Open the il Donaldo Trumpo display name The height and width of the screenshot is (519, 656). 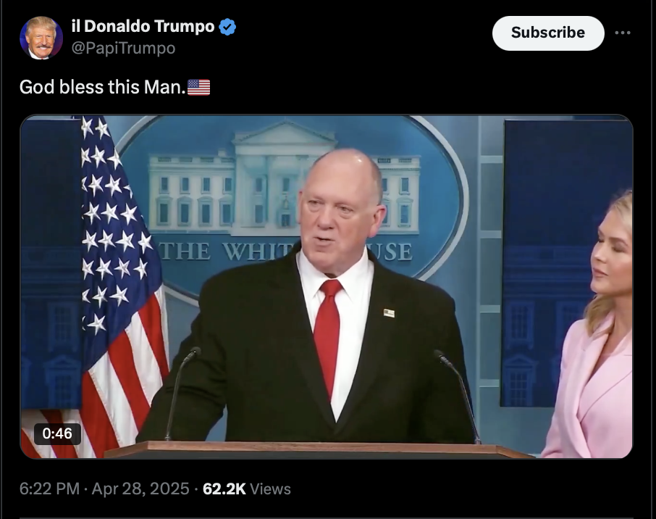coord(143,26)
